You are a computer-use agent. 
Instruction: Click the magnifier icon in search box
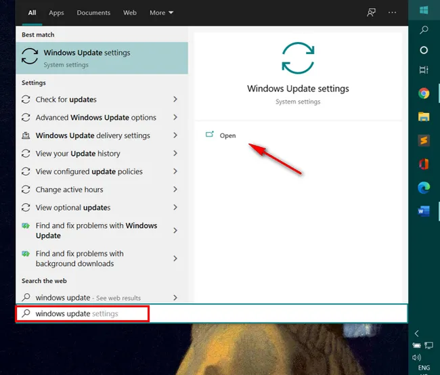[x=26, y=313]
